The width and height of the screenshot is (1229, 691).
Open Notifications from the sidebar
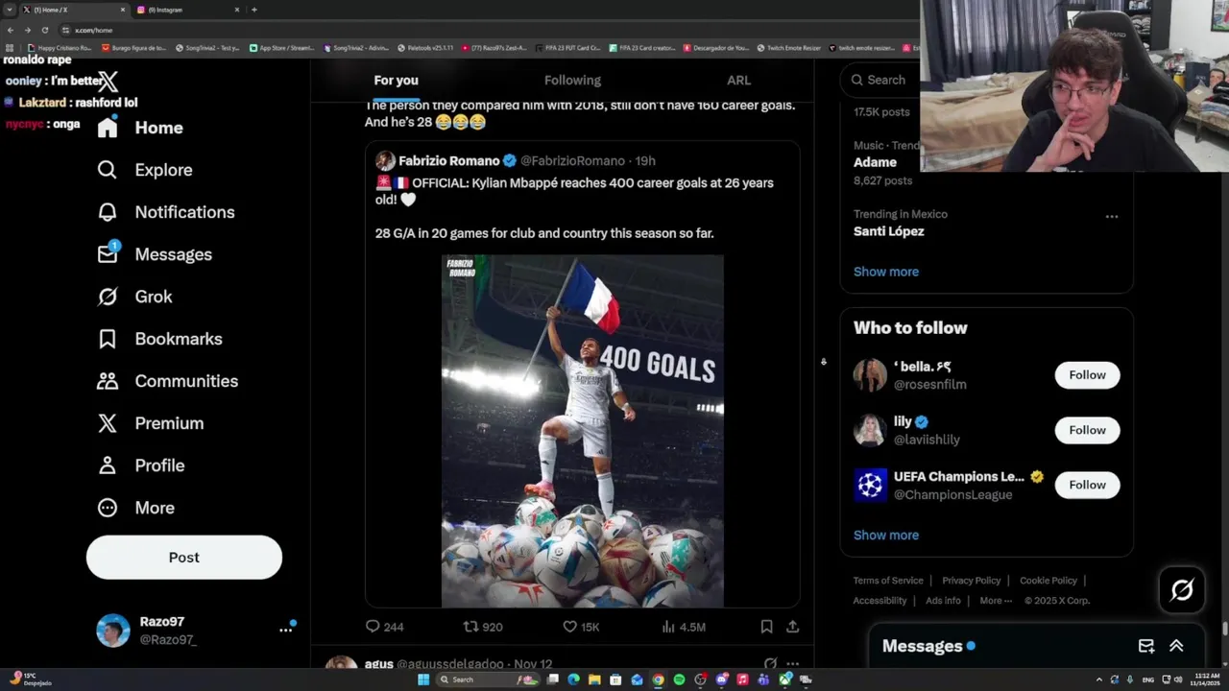click(166, 212)
